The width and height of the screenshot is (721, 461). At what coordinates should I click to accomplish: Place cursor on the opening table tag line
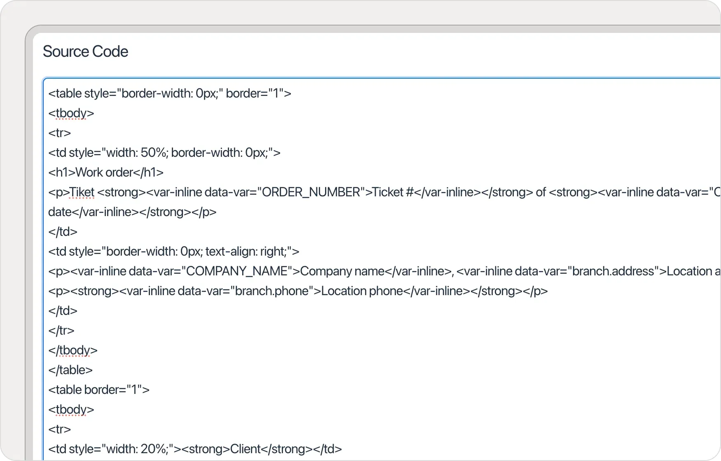tap(169, 93)
